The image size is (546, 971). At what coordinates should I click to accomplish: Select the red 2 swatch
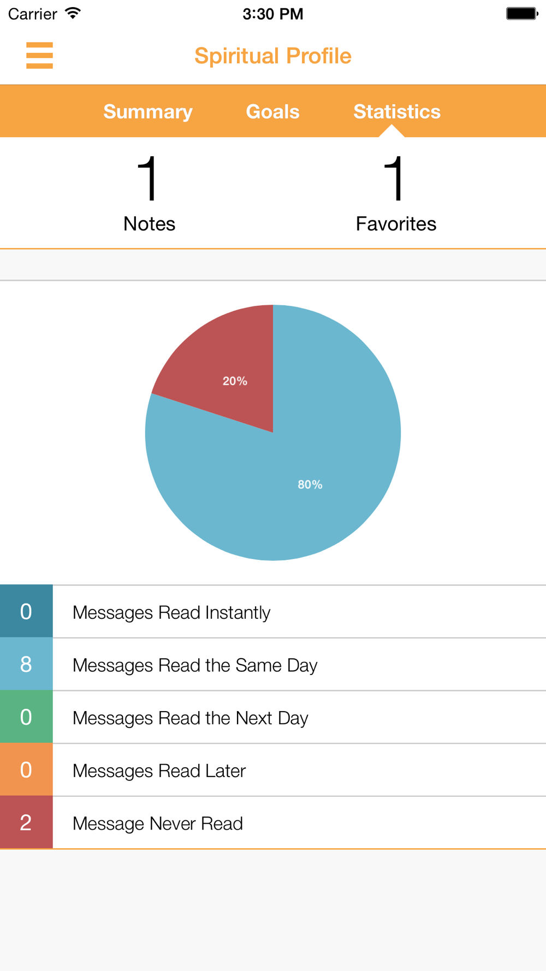26,822
